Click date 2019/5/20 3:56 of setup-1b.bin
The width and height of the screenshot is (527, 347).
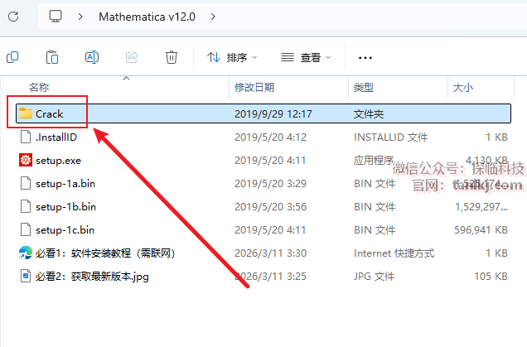click(x=271, y=206)
